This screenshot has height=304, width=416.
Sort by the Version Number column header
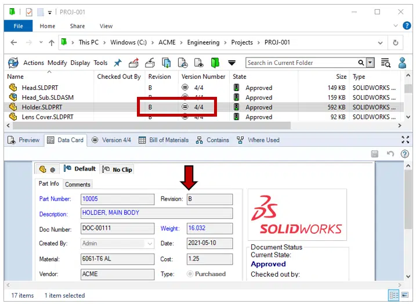coord(203,77)
